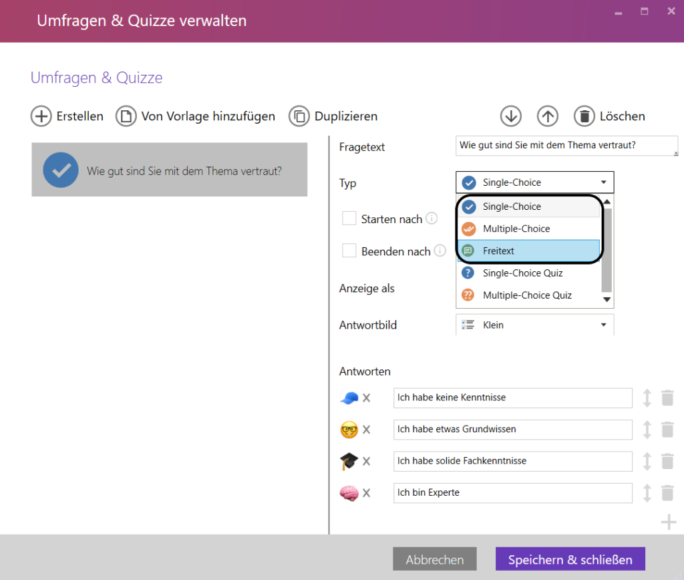Delete answer 'Ich habe keine Kenntnisse'
This screenshot has height=580, width=684.
point(667,398)
